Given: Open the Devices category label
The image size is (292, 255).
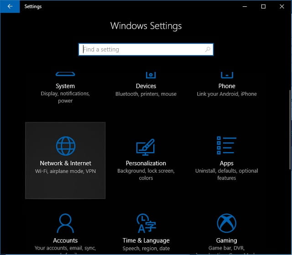Looking at the screenshot, I should pyautogui.click(x=146, y=86).
